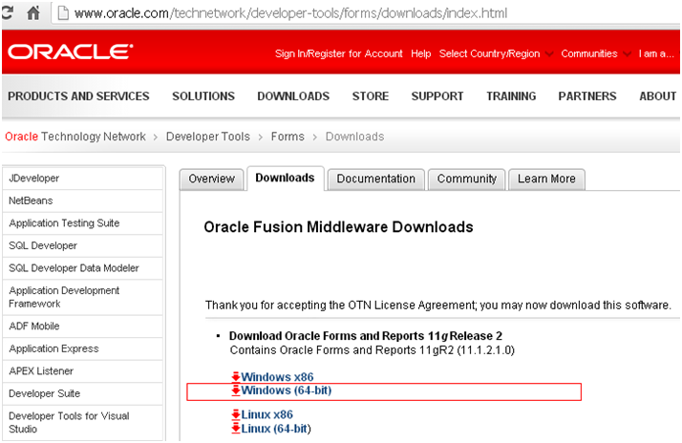
Task: Expand Select Country/Region dropdown arrow
Action: click(549, 53)
